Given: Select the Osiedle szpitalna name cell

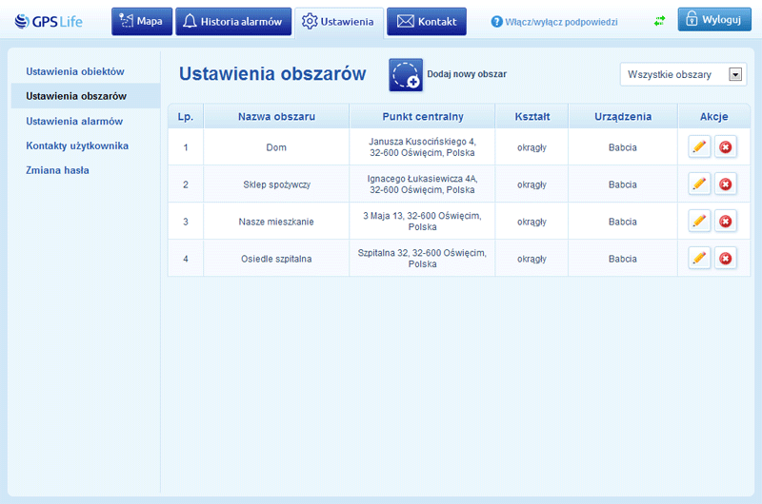Looking at the screenshot, I should coord(276,259).
